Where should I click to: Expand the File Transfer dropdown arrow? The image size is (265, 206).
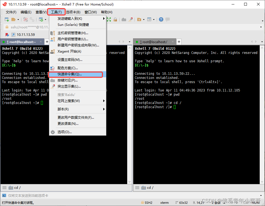click(144, 19)
